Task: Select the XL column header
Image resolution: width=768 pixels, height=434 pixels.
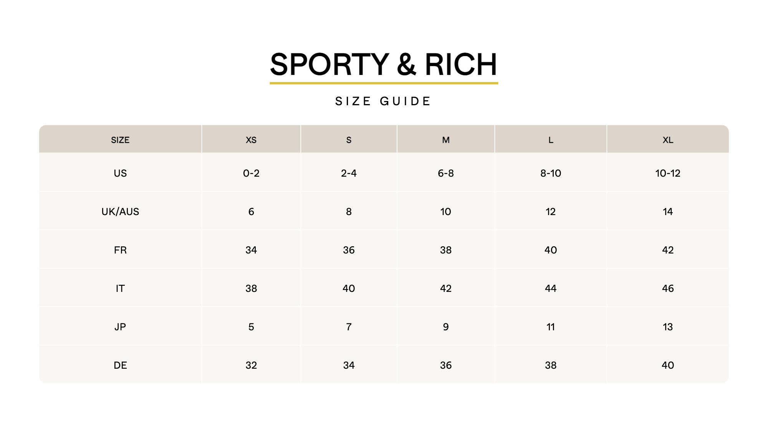Action: click(668, 140)
